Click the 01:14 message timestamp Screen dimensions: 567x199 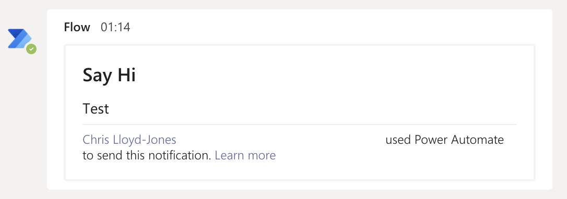tap(115, 28)
